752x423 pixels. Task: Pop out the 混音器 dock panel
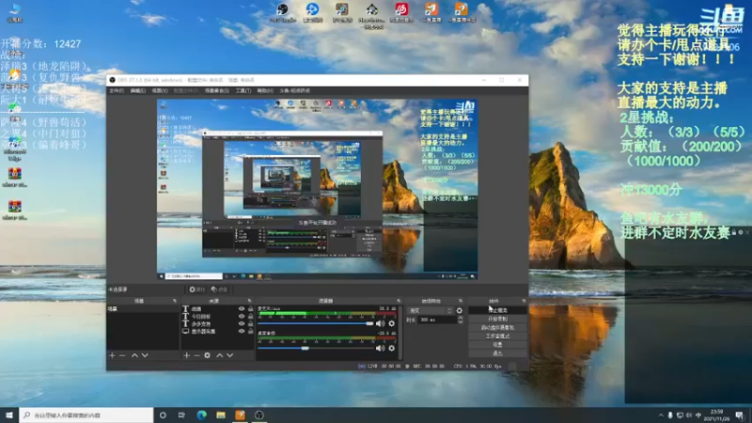tap(399, 301)
